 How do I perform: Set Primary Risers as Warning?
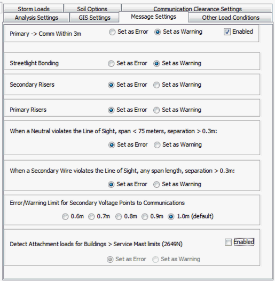156,110
